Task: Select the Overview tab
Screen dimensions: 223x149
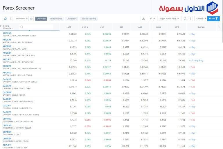Action: pos(41,19)
